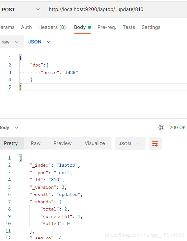Switch to the Raw response view

[x=35, y=143]
